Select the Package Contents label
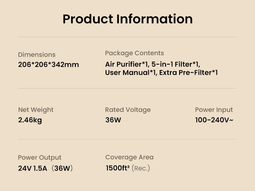The height and width of the screenshot is (191, 255). (134, 53)
